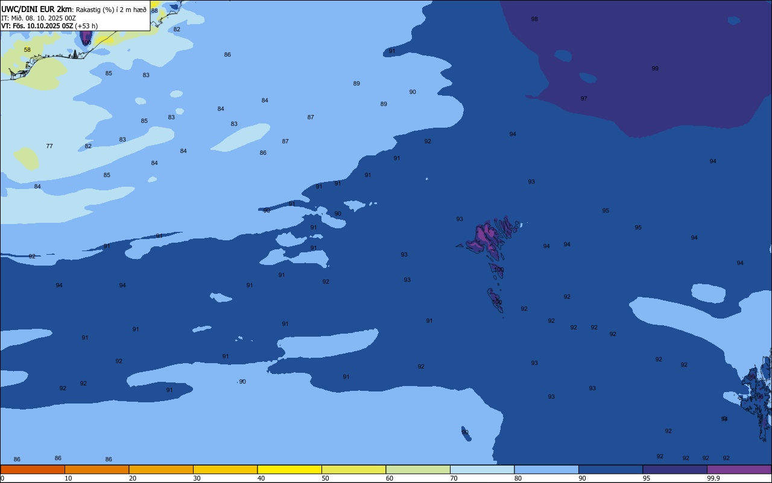This screenshot has height=483, width=772.
Task: Pick the 20–30 amber legend segment
Action: [x=161, y=469]
